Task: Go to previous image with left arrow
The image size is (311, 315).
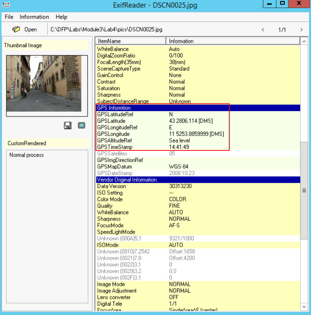Action: coord(263,30)
